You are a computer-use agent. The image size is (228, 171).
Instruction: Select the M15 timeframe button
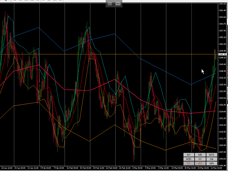pos(212,155)
